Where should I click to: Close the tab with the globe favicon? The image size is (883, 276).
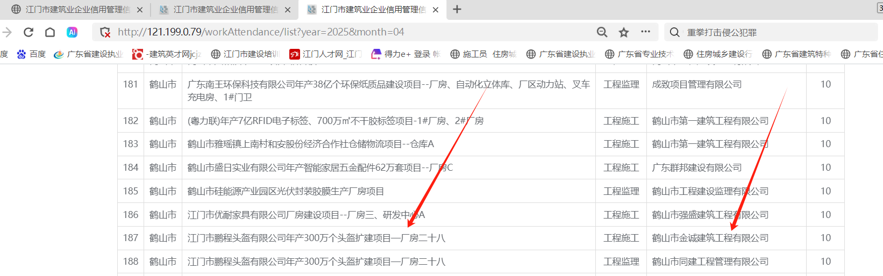tap(140, 10)
